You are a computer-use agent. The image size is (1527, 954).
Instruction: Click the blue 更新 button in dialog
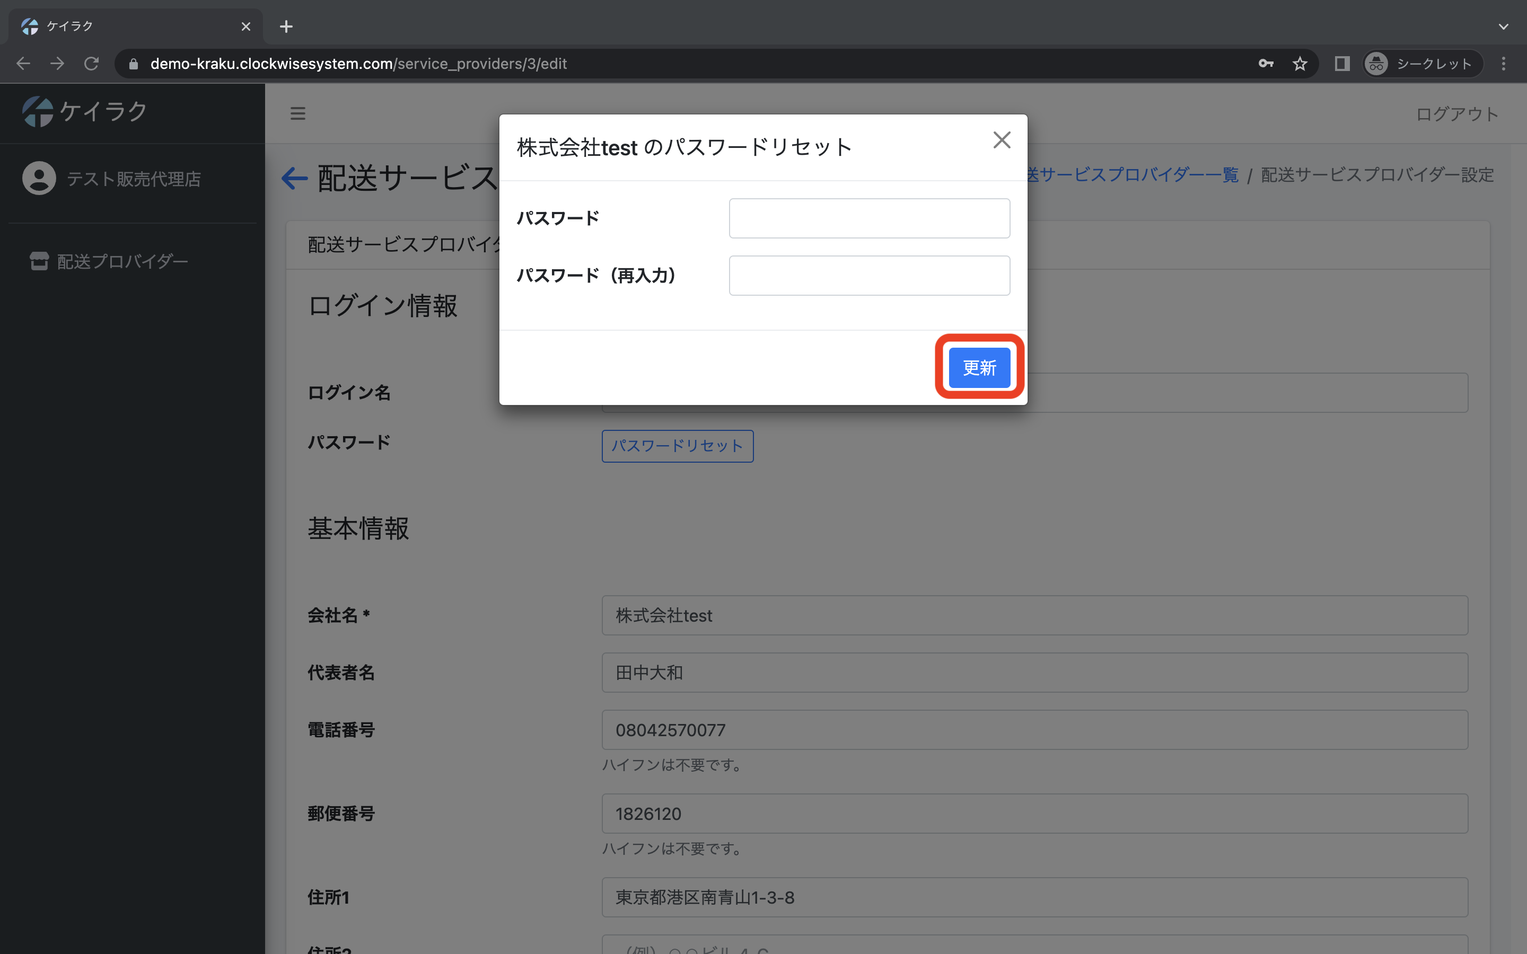(979, 367)
